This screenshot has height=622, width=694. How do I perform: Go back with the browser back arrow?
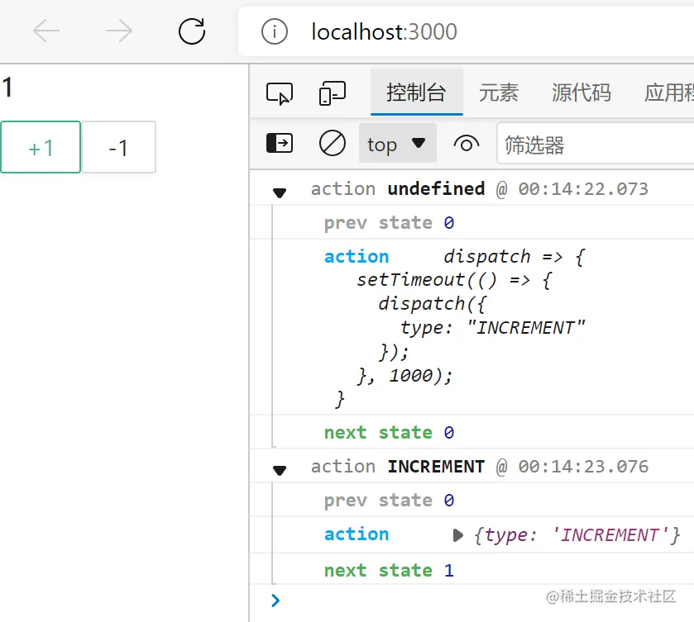tap(46, 31)
